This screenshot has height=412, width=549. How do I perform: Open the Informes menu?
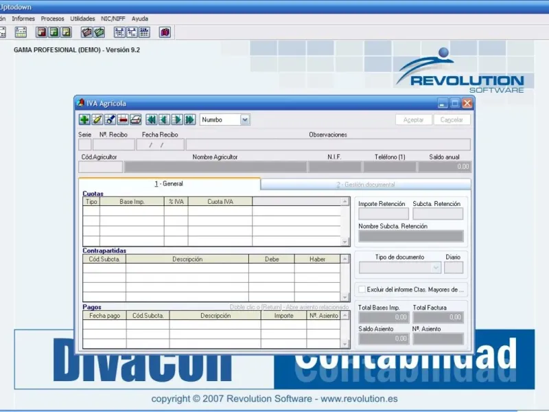23,19
